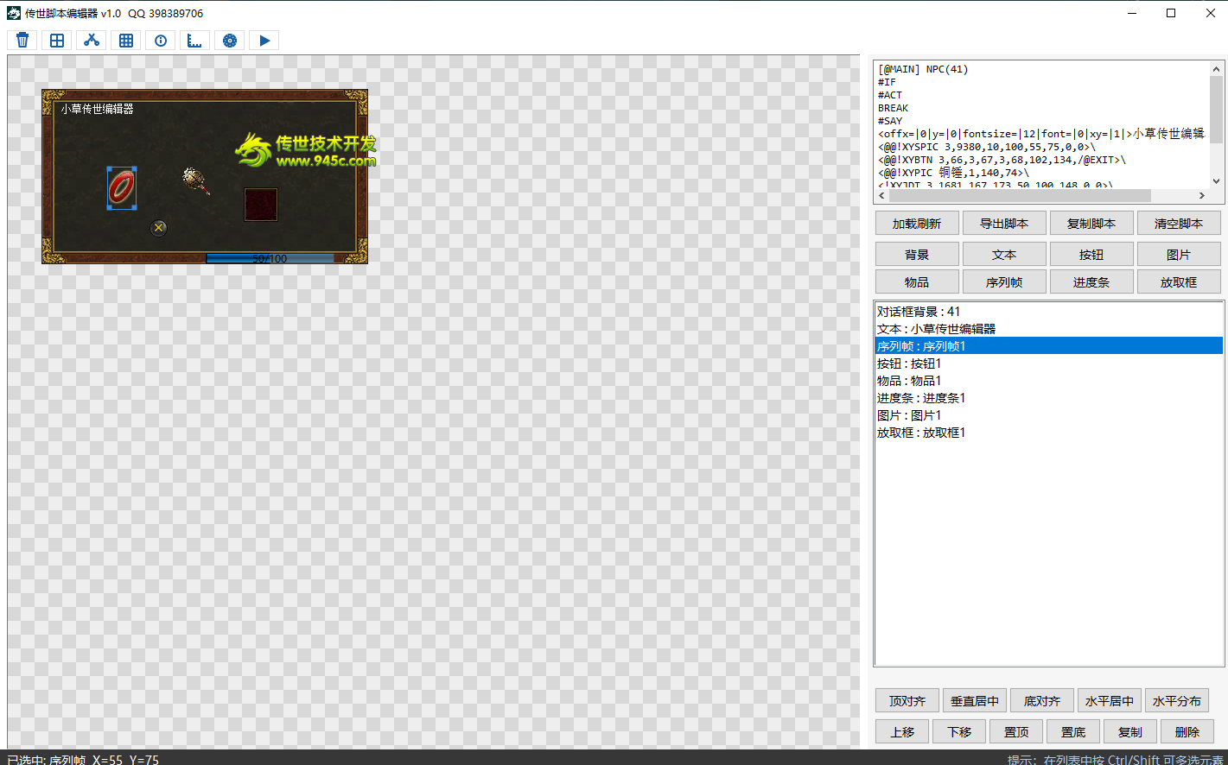This screenshot has height=765, width=1228.
Task: Click the 导出脚本 button
Action: 1004,224
